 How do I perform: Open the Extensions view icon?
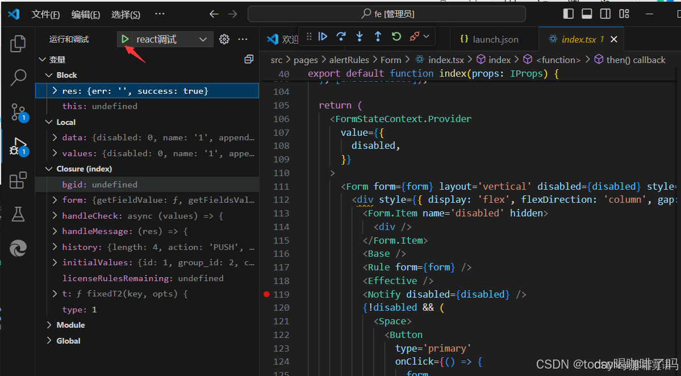pyautogui.click(x=18, y=179)
